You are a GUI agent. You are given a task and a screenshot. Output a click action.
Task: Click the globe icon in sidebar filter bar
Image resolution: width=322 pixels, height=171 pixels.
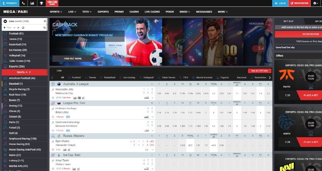[23, 28]
